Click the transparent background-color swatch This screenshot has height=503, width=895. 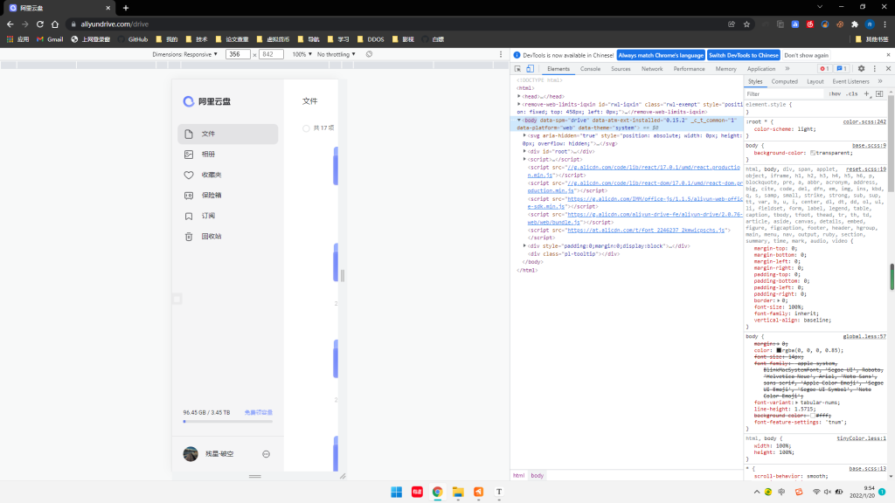(x=813, y=153)
